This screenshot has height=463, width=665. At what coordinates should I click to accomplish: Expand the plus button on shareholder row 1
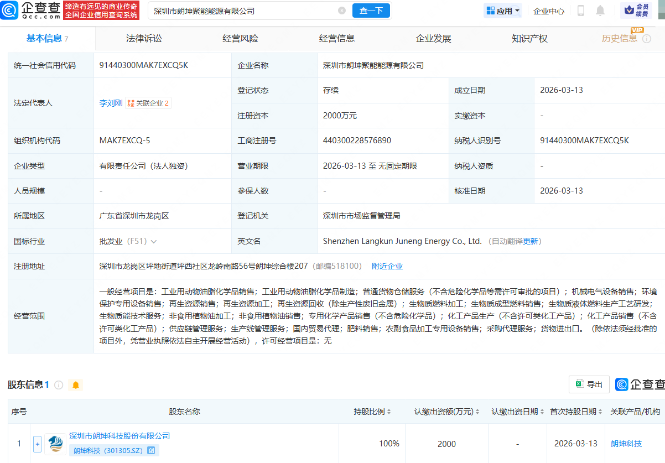(x=37, y=444)
